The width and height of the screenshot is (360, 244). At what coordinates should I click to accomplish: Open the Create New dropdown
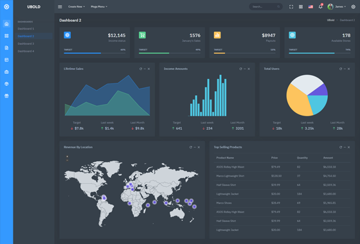76,6
